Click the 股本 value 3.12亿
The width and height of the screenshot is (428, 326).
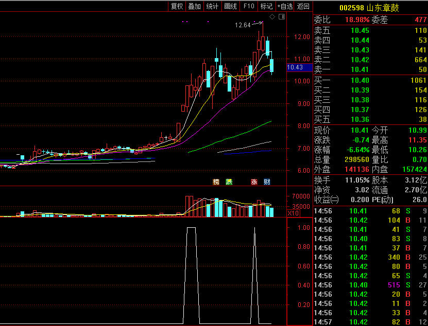tap(416, 180)
